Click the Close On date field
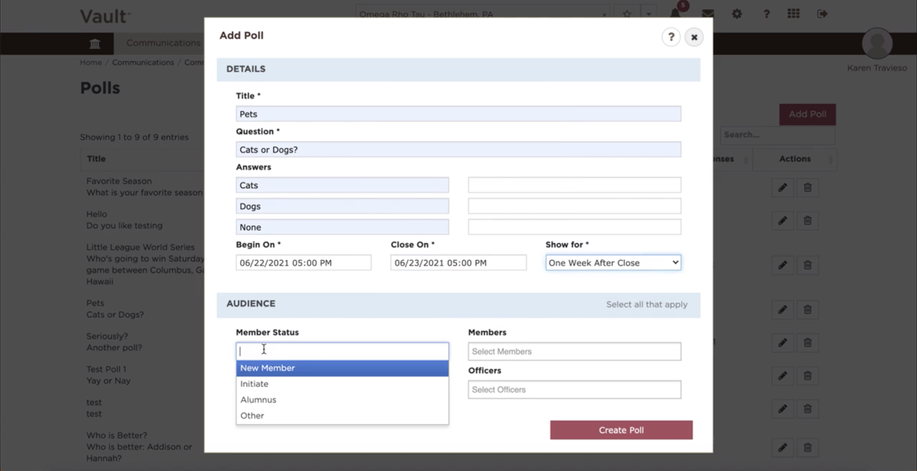 click(x=458, y=263)
